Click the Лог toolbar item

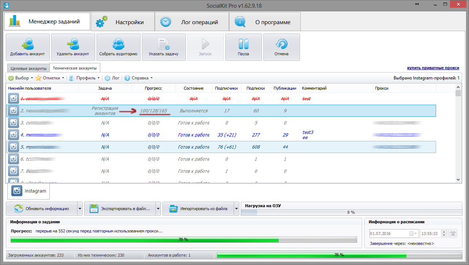click(112, 78)
